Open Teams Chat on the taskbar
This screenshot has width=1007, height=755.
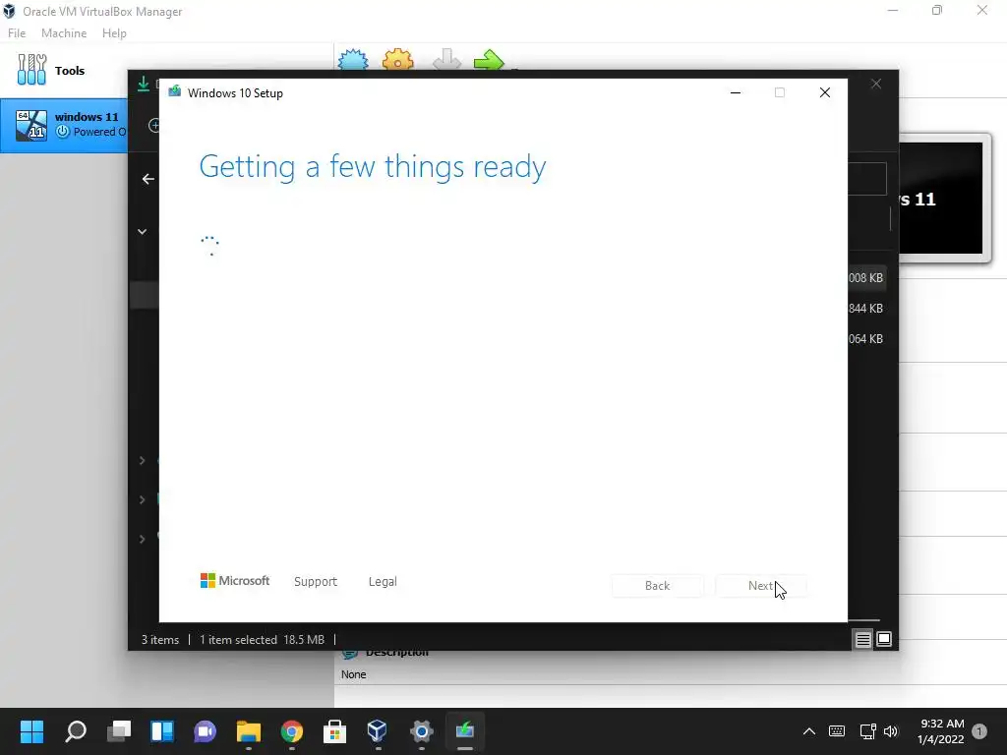205,730
